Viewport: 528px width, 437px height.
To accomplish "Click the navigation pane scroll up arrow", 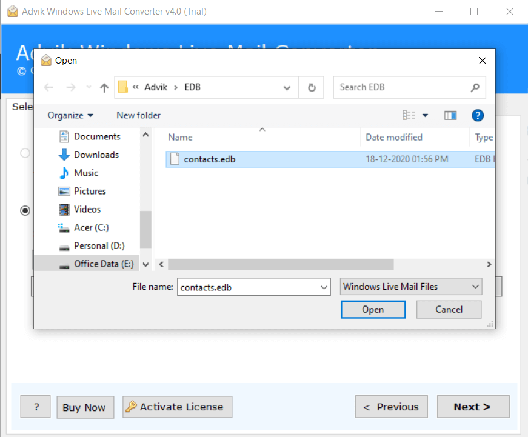I will (145, 135).
